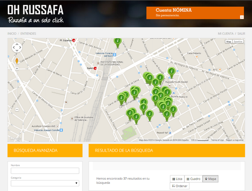252x191 pixels.
Task: Click the Casa Roberto restaurant icon
Action: tap(197, 57)
